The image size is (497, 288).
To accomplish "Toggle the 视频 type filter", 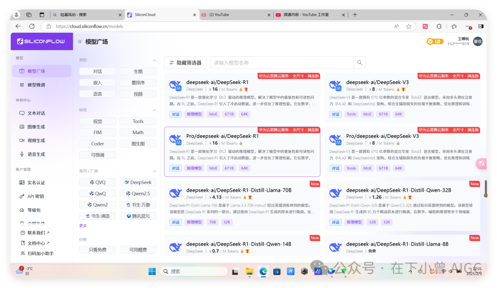I will pyautogui.click(x=138, y=94).
